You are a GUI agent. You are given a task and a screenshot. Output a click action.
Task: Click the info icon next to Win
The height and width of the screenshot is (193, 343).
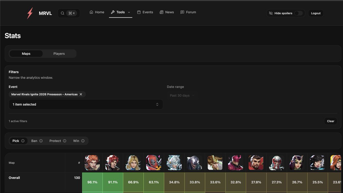pyautogui.click(x=83, y=141)
